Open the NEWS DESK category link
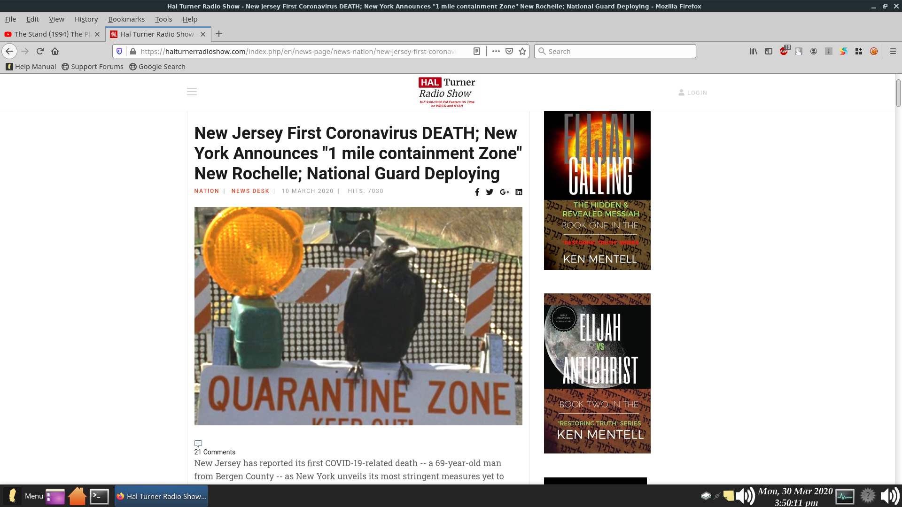902x507 pixels. click(250, 191)
